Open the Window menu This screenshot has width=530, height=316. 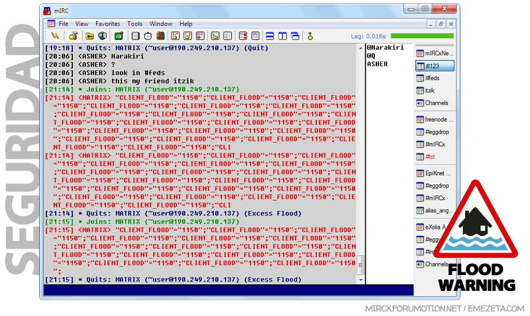coord(160,24)
